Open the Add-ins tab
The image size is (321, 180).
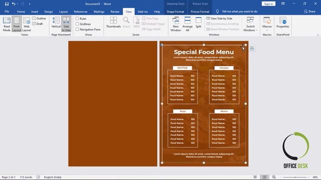142,11
